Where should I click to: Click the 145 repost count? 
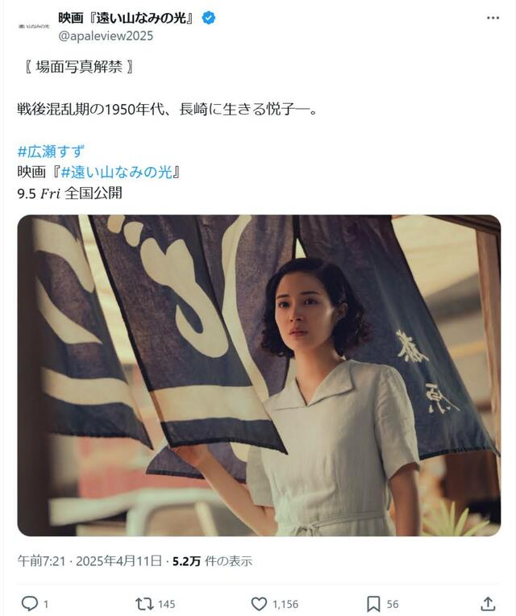coord(167,604)
